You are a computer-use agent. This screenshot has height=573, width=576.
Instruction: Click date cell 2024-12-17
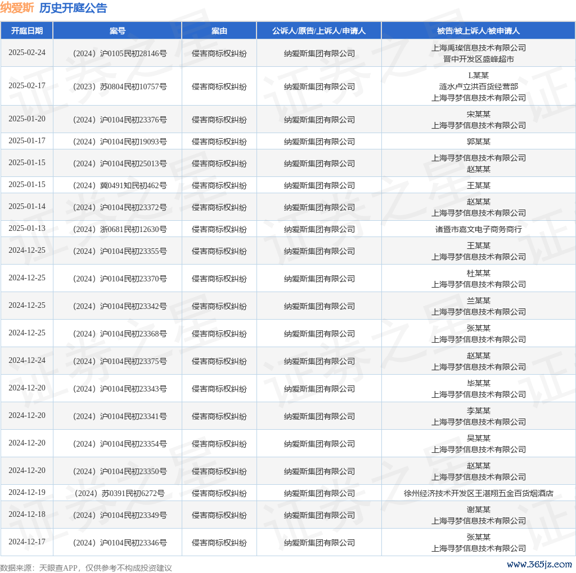27,542
